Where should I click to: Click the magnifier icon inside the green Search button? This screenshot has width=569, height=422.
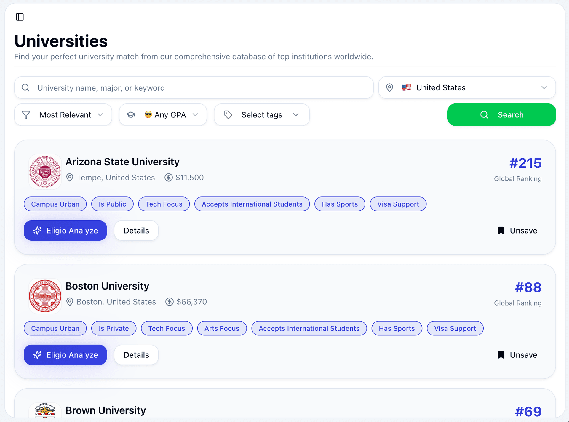tap(484, 115)
